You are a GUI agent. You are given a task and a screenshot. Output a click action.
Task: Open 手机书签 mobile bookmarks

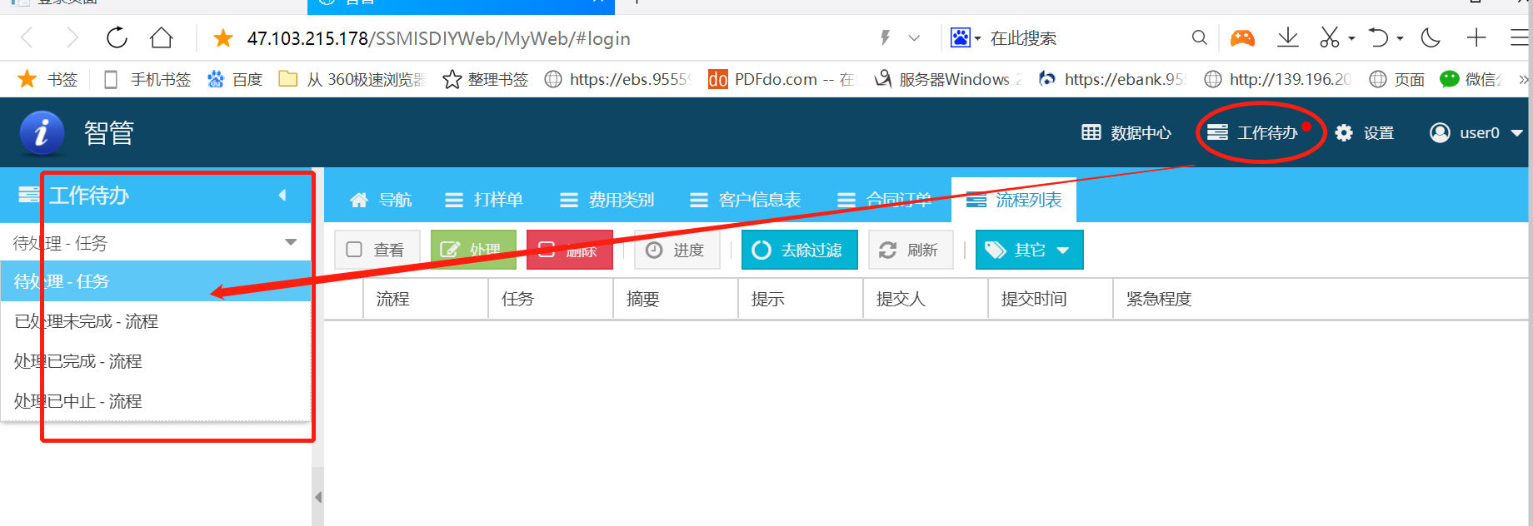[x=147, y=79]
